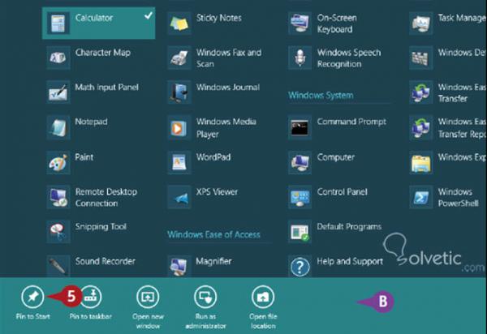Open the Task Manager icon
This screenshot has height=334, width=487.
[x=420, y=24]
